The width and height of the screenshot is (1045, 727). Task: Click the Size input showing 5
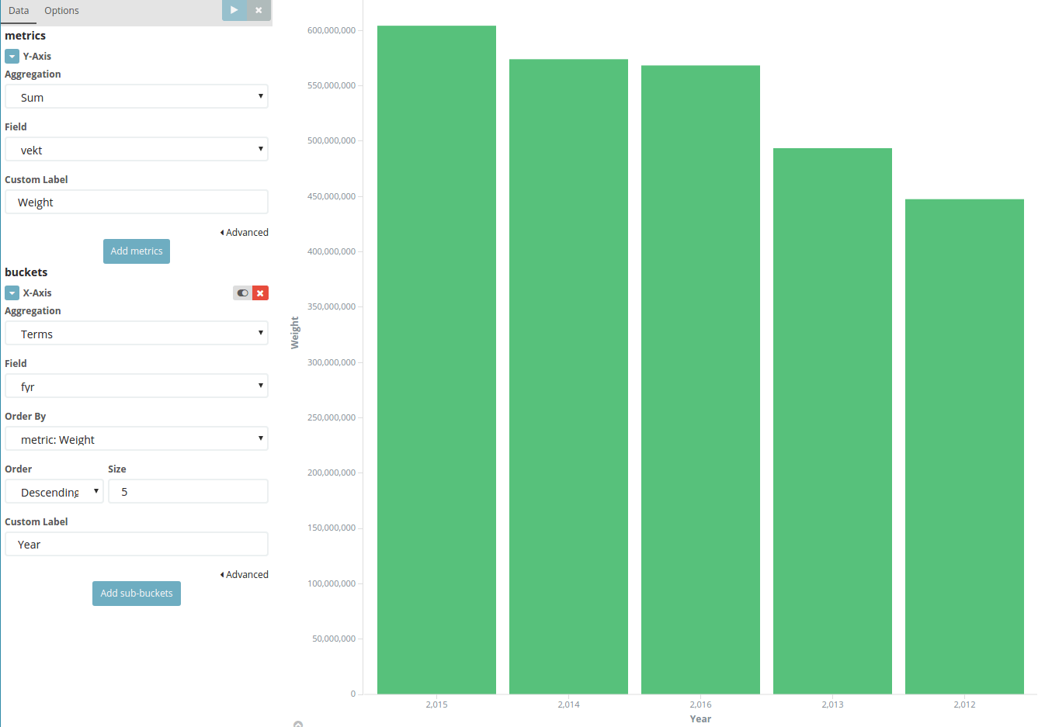[x=188, y=491]
